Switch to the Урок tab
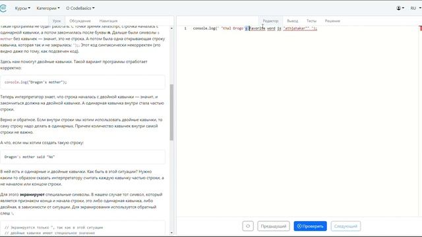 (x=57, y=20)
